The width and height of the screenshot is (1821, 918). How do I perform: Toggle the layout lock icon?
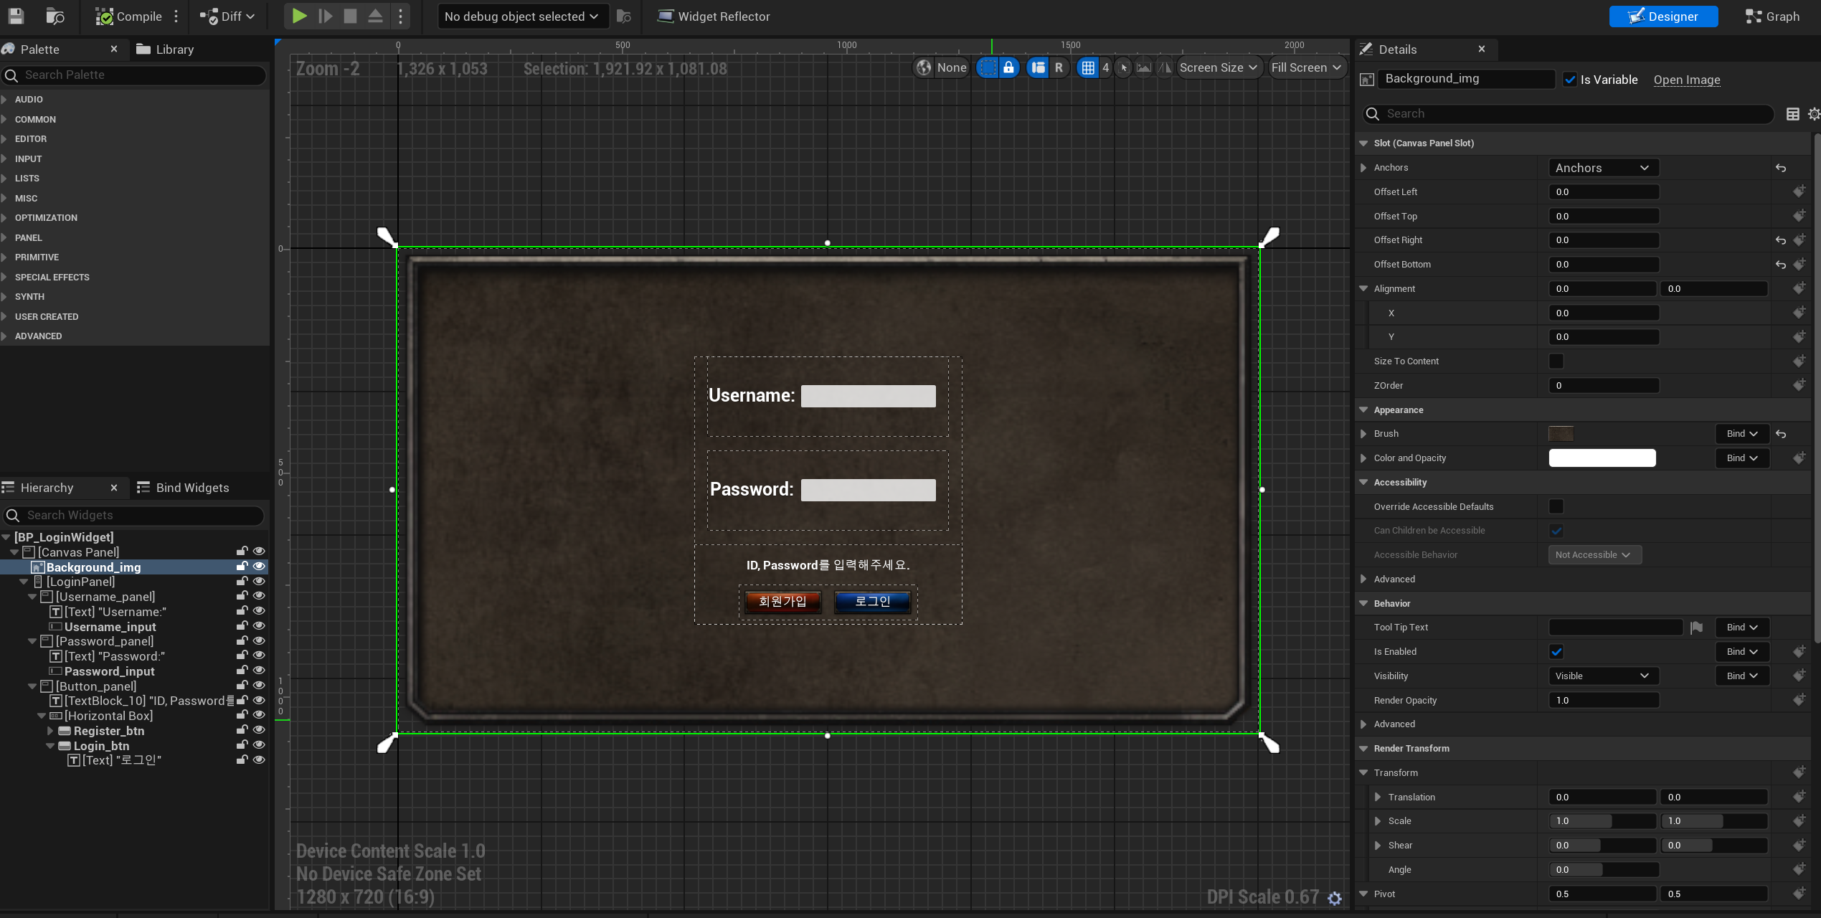click(1008, 67)
